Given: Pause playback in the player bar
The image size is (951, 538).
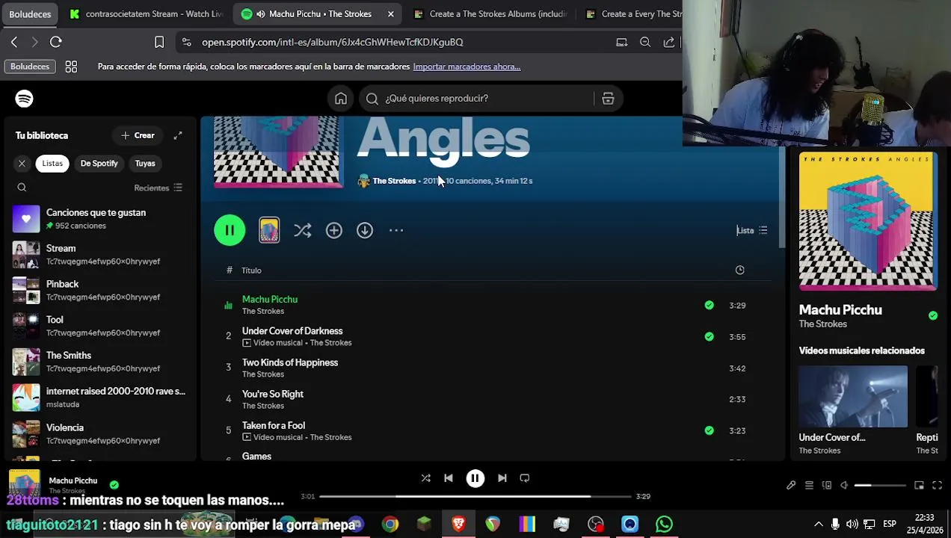Looking at the screenshot, I should coord(475,478).
